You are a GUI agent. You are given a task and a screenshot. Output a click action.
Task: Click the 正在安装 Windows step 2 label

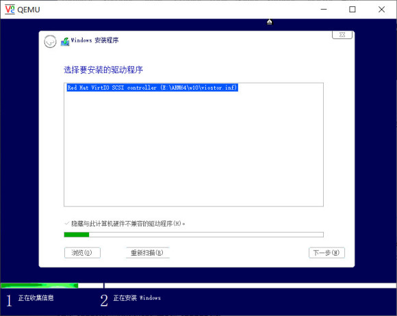coord(137,298)
